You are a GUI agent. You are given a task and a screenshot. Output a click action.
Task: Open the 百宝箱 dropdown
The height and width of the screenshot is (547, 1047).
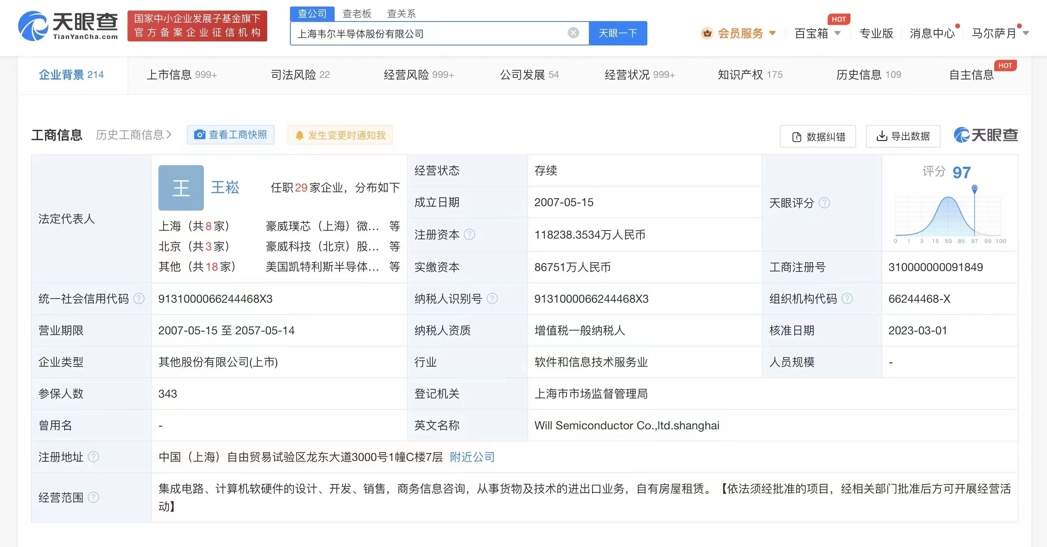[817, 33]
